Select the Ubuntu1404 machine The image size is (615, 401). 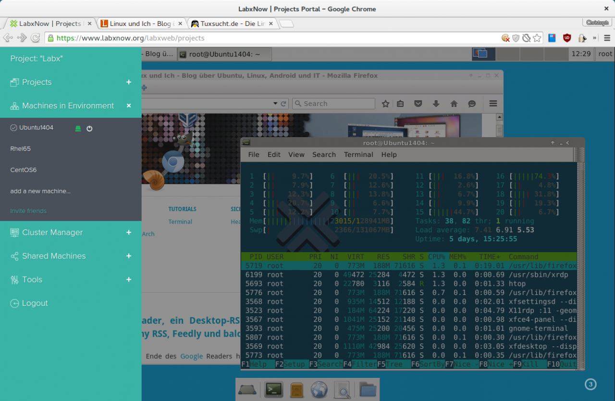coord(37,128)
